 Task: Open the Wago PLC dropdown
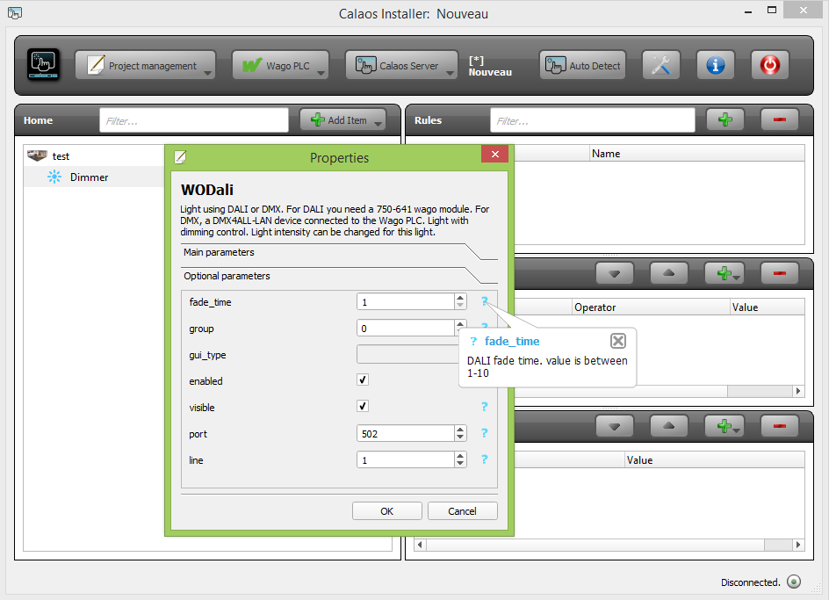tap(281, 65)
